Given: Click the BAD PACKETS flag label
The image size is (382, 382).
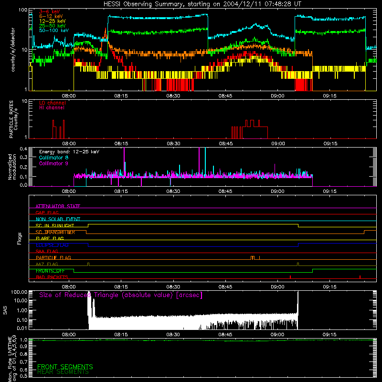Looking at the screenshot, I should click(52, 277).
